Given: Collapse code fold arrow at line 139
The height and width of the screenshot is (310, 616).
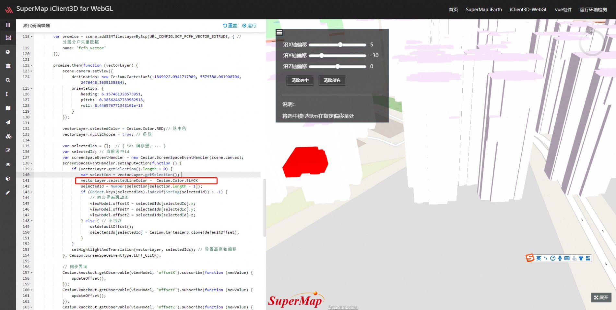Looking at the screenshot, I should click(31, 169).
